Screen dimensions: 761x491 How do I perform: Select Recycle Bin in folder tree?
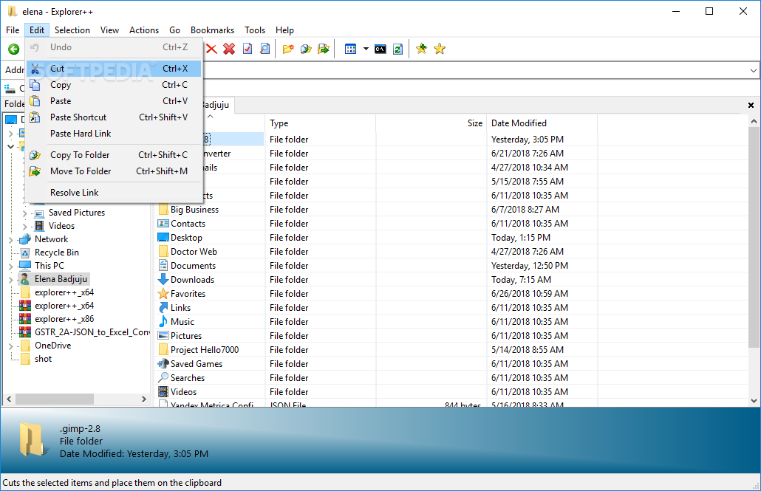(x=56, y=253)
